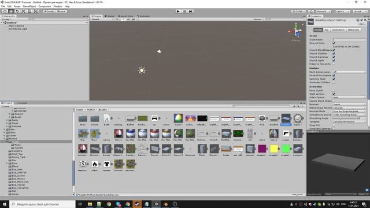Open the Account dropdown
The height and width of the screenshot is (208, 370).
pyautogui.click(x=324, y=11)
